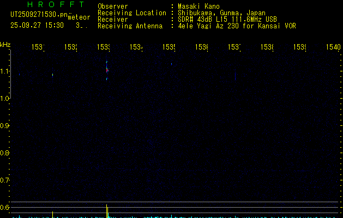Image resolution: width=343 pixels, height=218 pixels.
Task: Click the small echo left of the strong echo
Action: (52, 75)
